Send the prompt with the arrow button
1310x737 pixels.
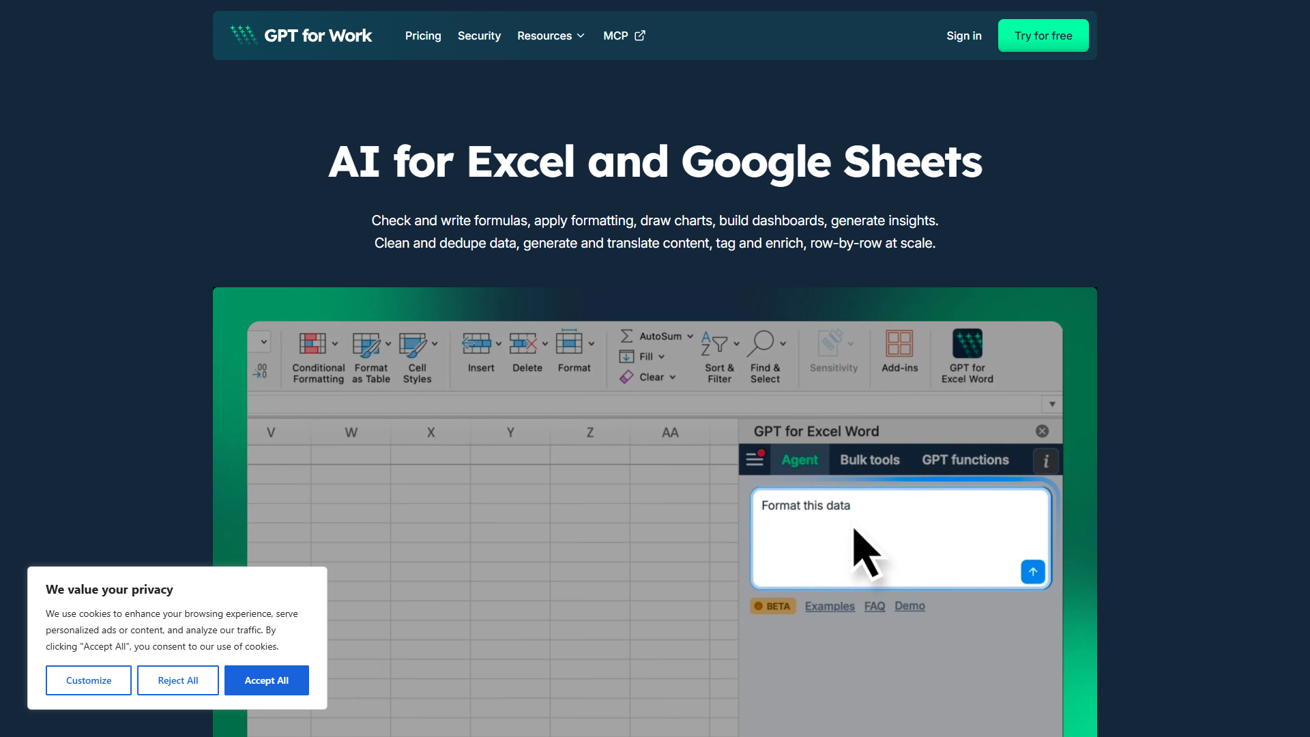pyautogui.click(x=1033, y=572)
